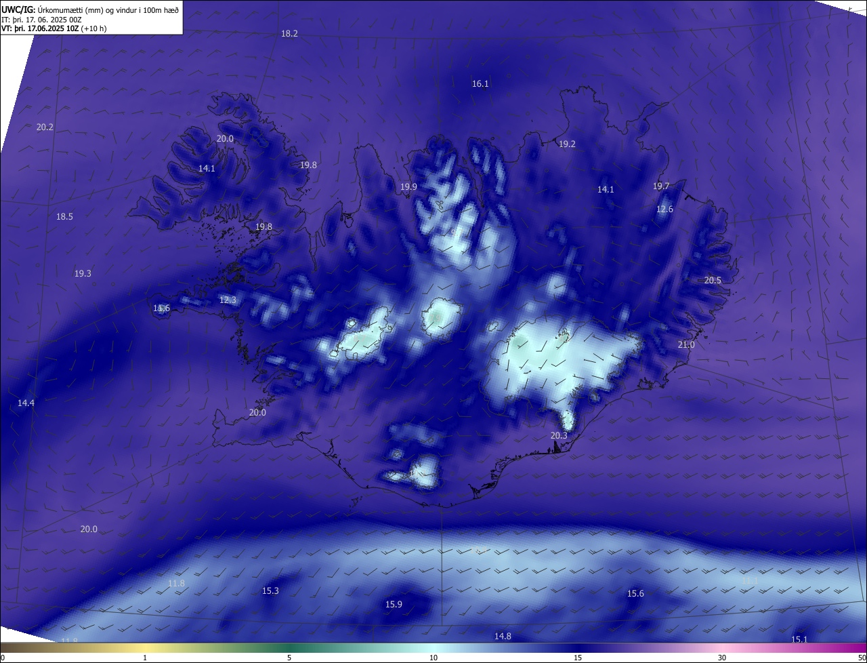Click the 15.9 value label
Image resolution: width=867 pixels, height=663 pixels.
pyautogui.click(x=394, y=604)
